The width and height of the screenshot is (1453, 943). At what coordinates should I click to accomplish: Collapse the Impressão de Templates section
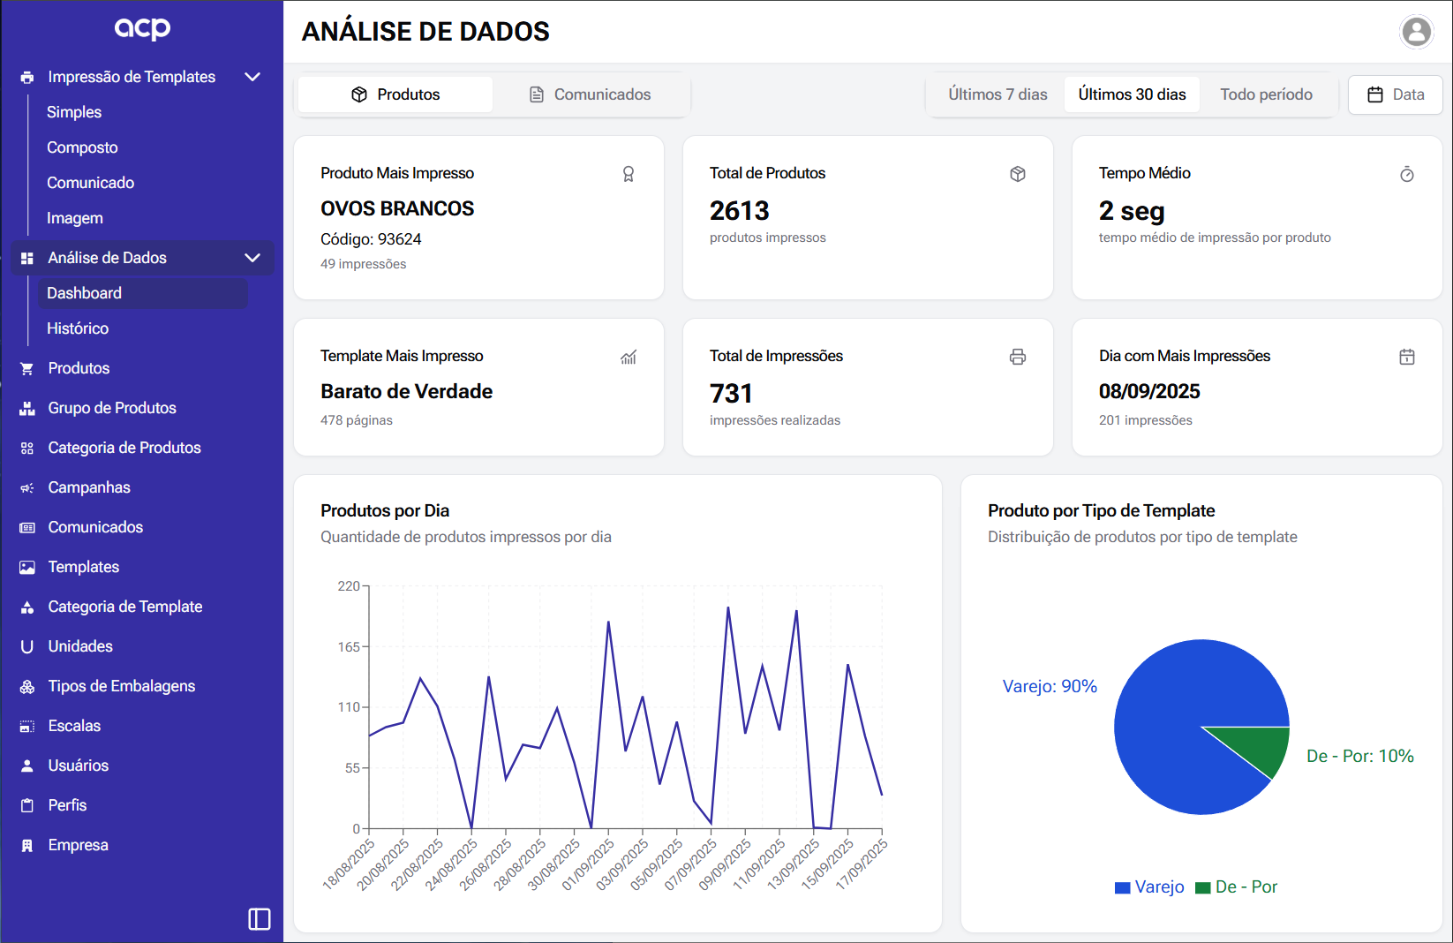[x=252, y=77]
